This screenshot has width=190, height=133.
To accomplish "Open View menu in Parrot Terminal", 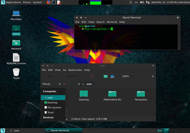I will pyautogui.click(x=91, y=22).
